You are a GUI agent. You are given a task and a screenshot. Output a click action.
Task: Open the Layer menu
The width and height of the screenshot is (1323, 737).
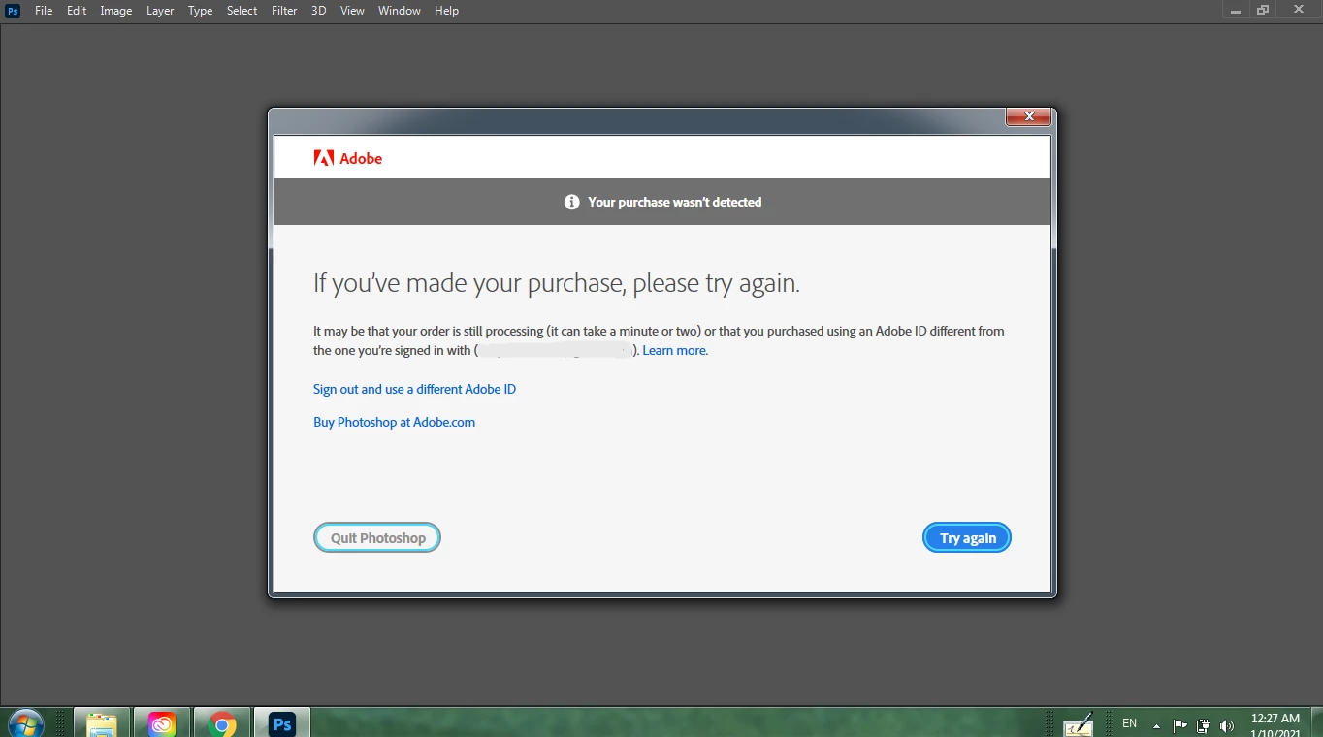[160, 11]
